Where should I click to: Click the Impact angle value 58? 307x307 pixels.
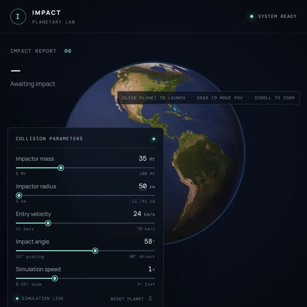coord(148,241)
